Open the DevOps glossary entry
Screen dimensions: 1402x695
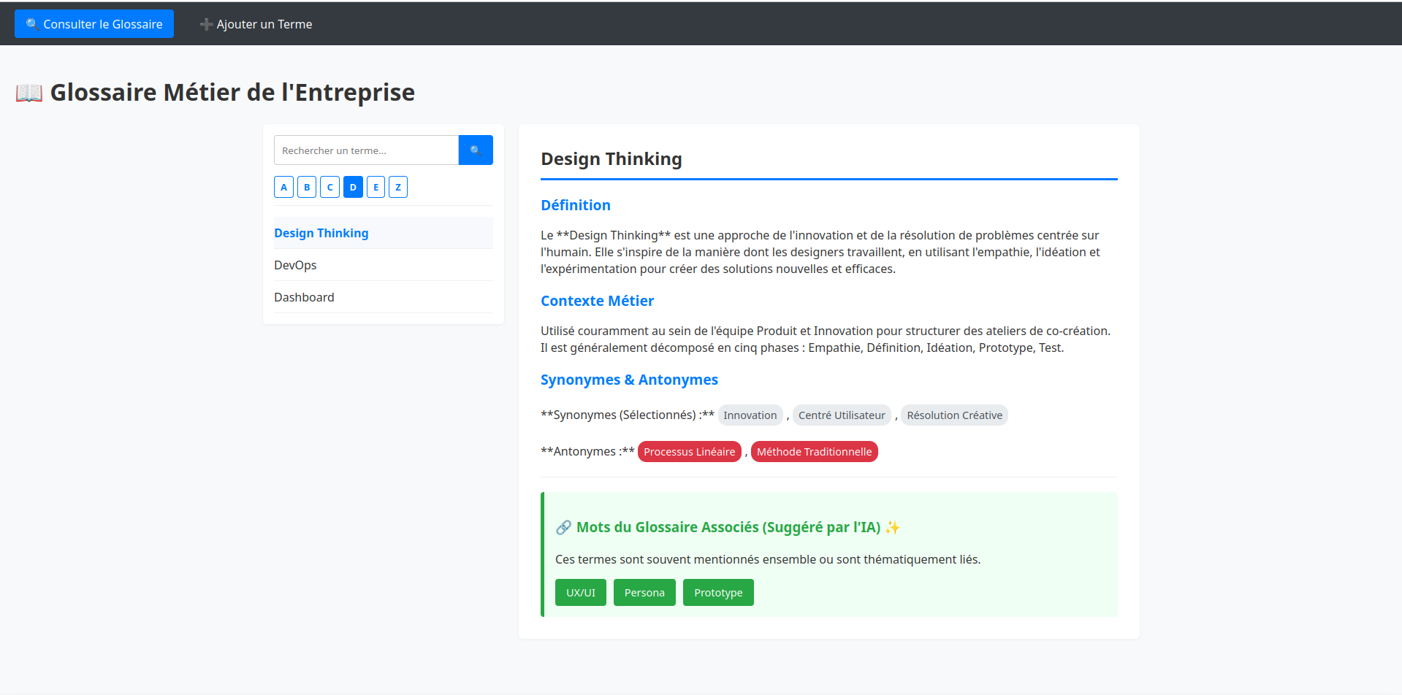(x=295, y=265)
